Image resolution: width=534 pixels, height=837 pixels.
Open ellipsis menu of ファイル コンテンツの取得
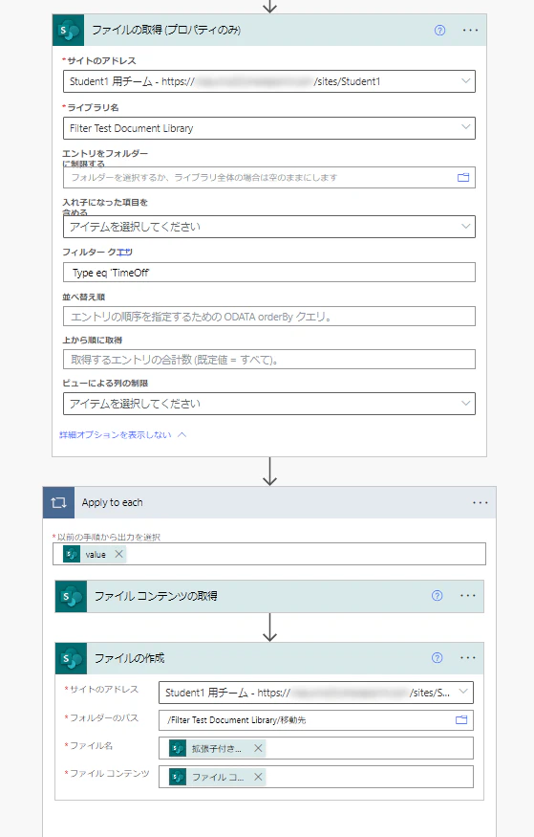[x=468, y=596]
